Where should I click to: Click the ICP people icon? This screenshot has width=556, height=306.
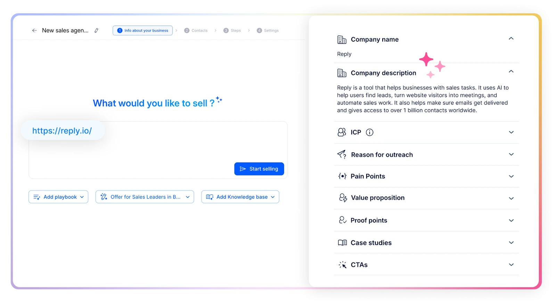pos(342,132)
